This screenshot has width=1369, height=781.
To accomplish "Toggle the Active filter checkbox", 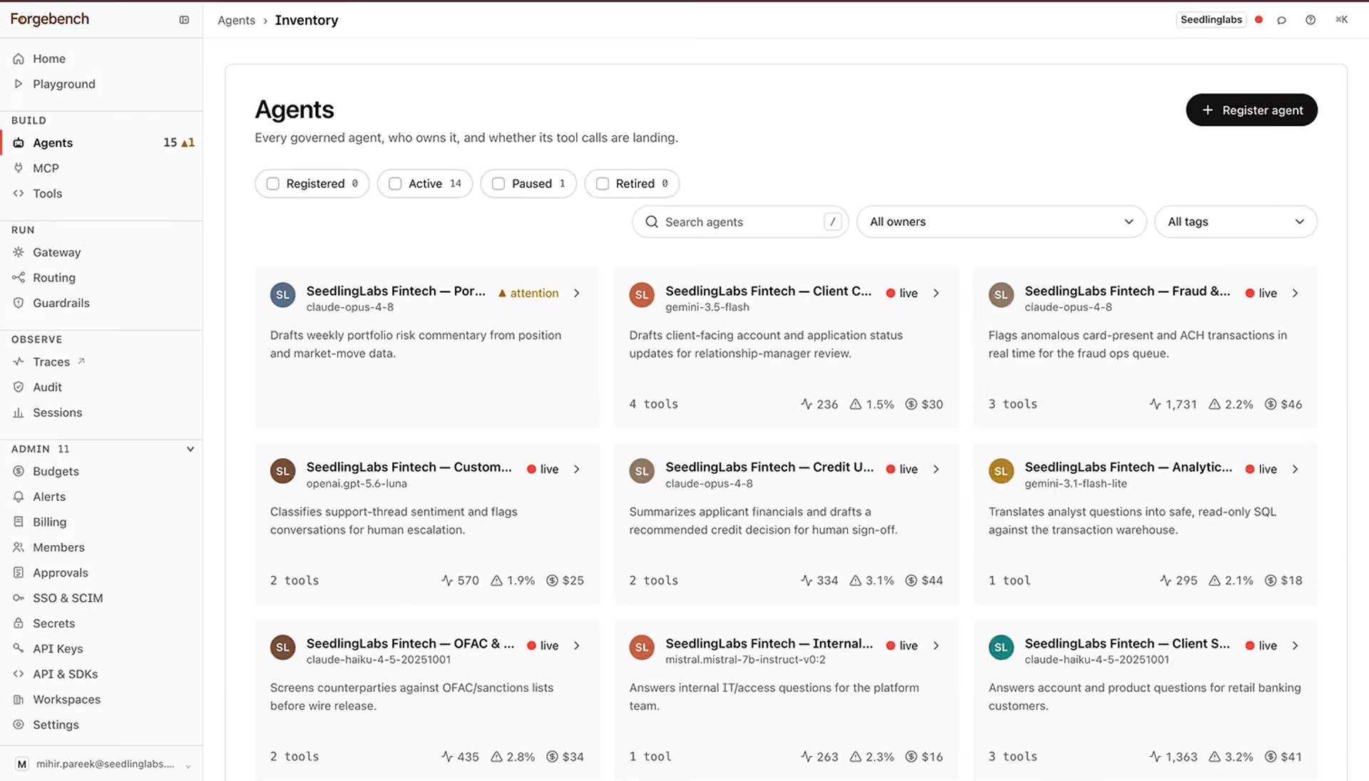I will pos(395,184).
